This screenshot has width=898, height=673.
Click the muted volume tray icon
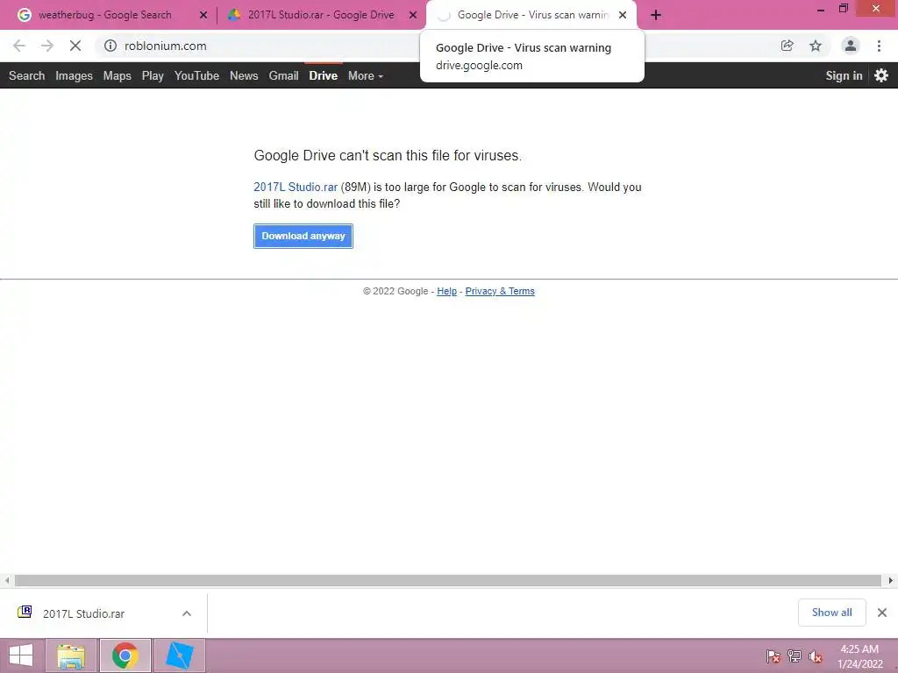[816, 656]
